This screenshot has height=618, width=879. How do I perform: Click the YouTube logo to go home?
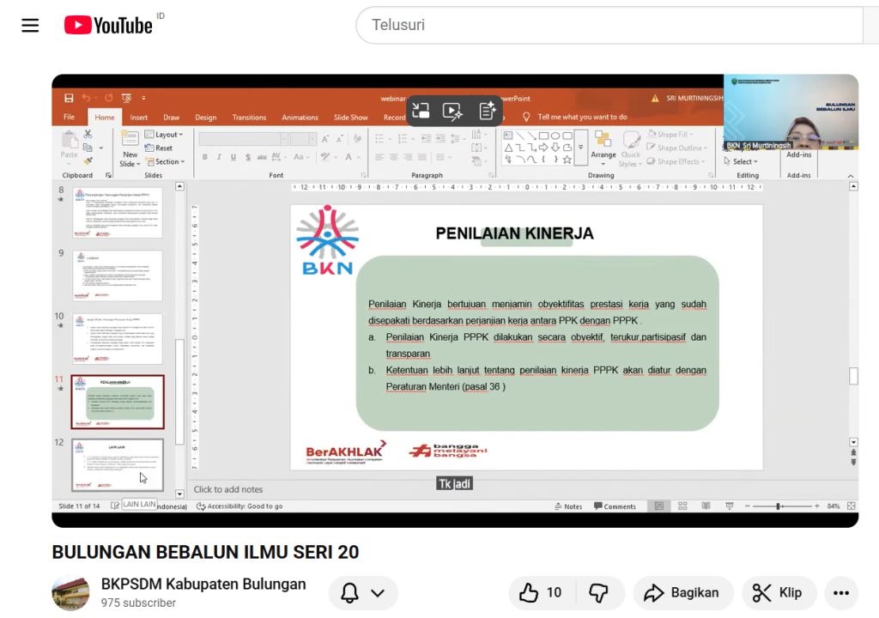point(109,26)
